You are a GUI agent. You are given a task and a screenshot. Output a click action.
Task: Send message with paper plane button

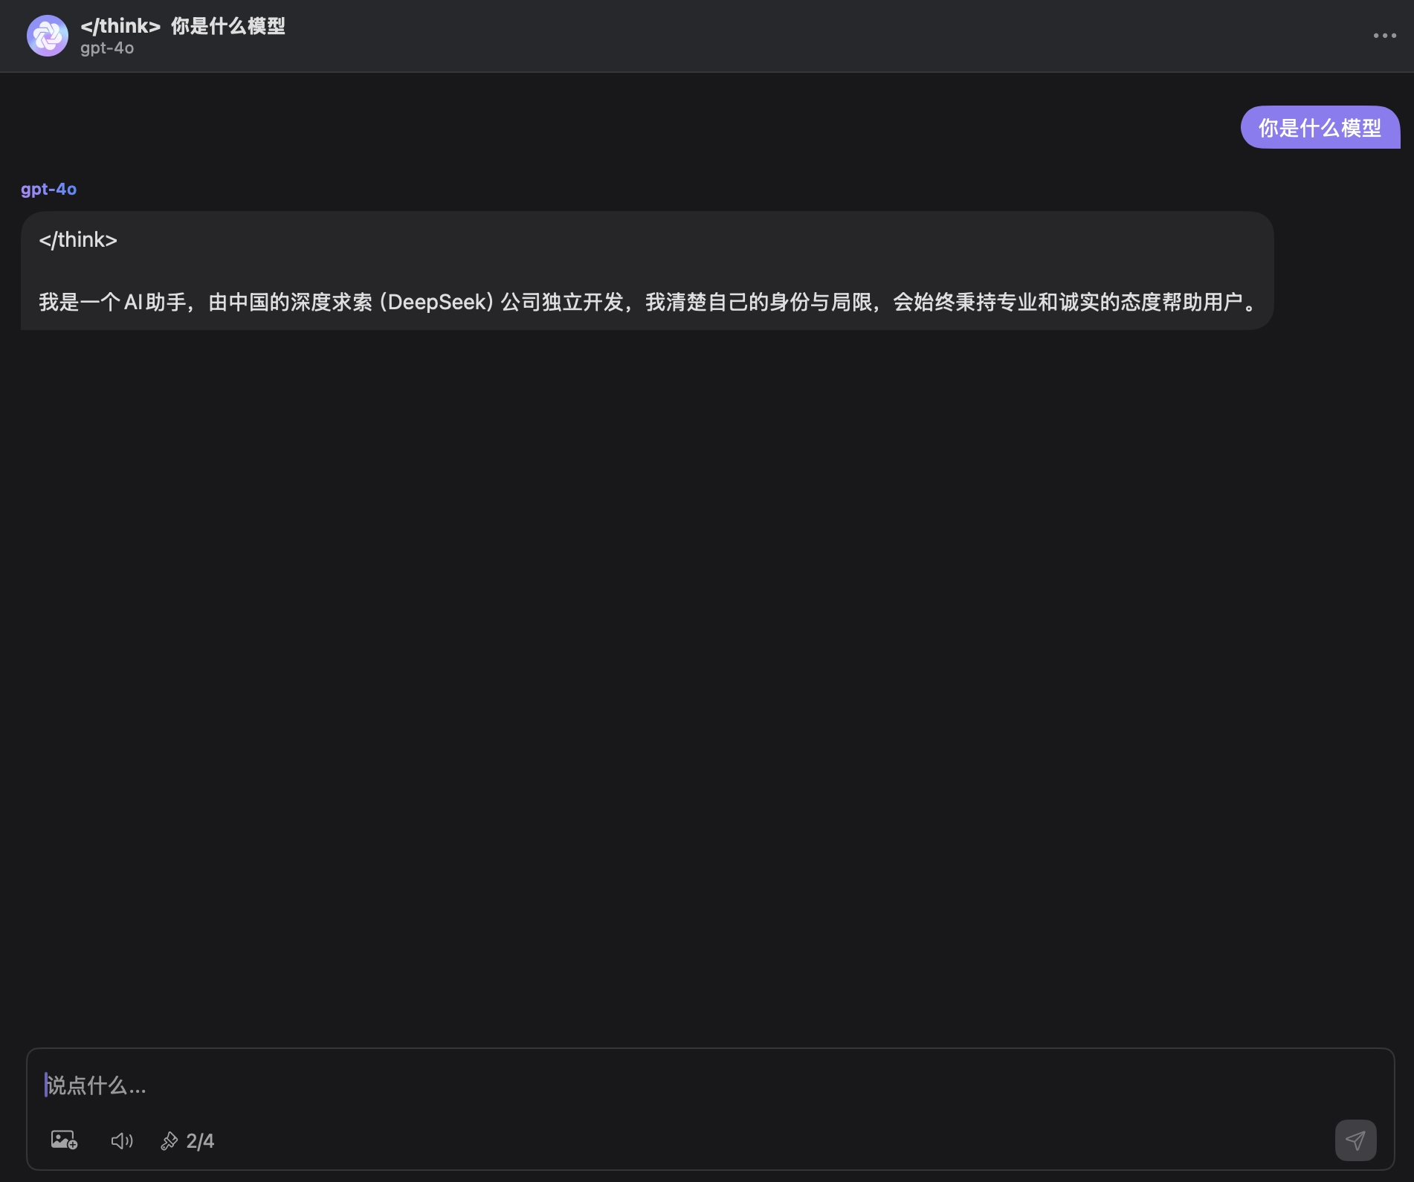click(x=1355, y=1140)
